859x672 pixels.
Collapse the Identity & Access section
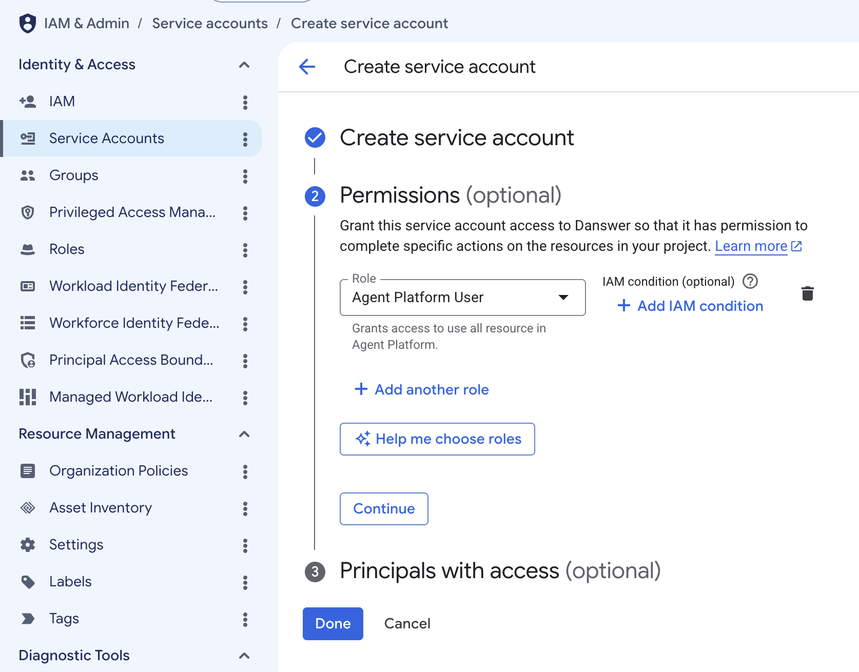tap(244, 65)
